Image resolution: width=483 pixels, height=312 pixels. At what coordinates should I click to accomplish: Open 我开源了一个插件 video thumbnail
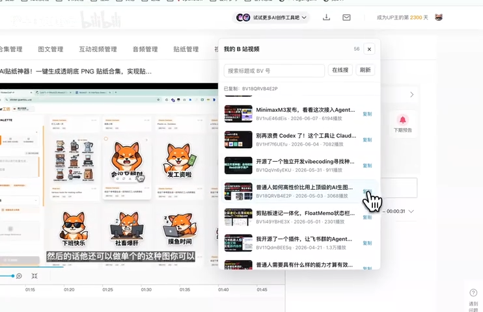coord(238,243)
